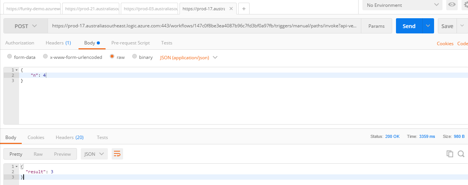Click the Params button

376,26
